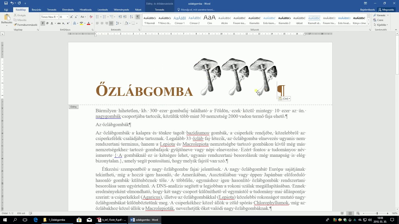Click the Élőfej header label tag
The image size is (399, 224).
click(x=73, y=107)
